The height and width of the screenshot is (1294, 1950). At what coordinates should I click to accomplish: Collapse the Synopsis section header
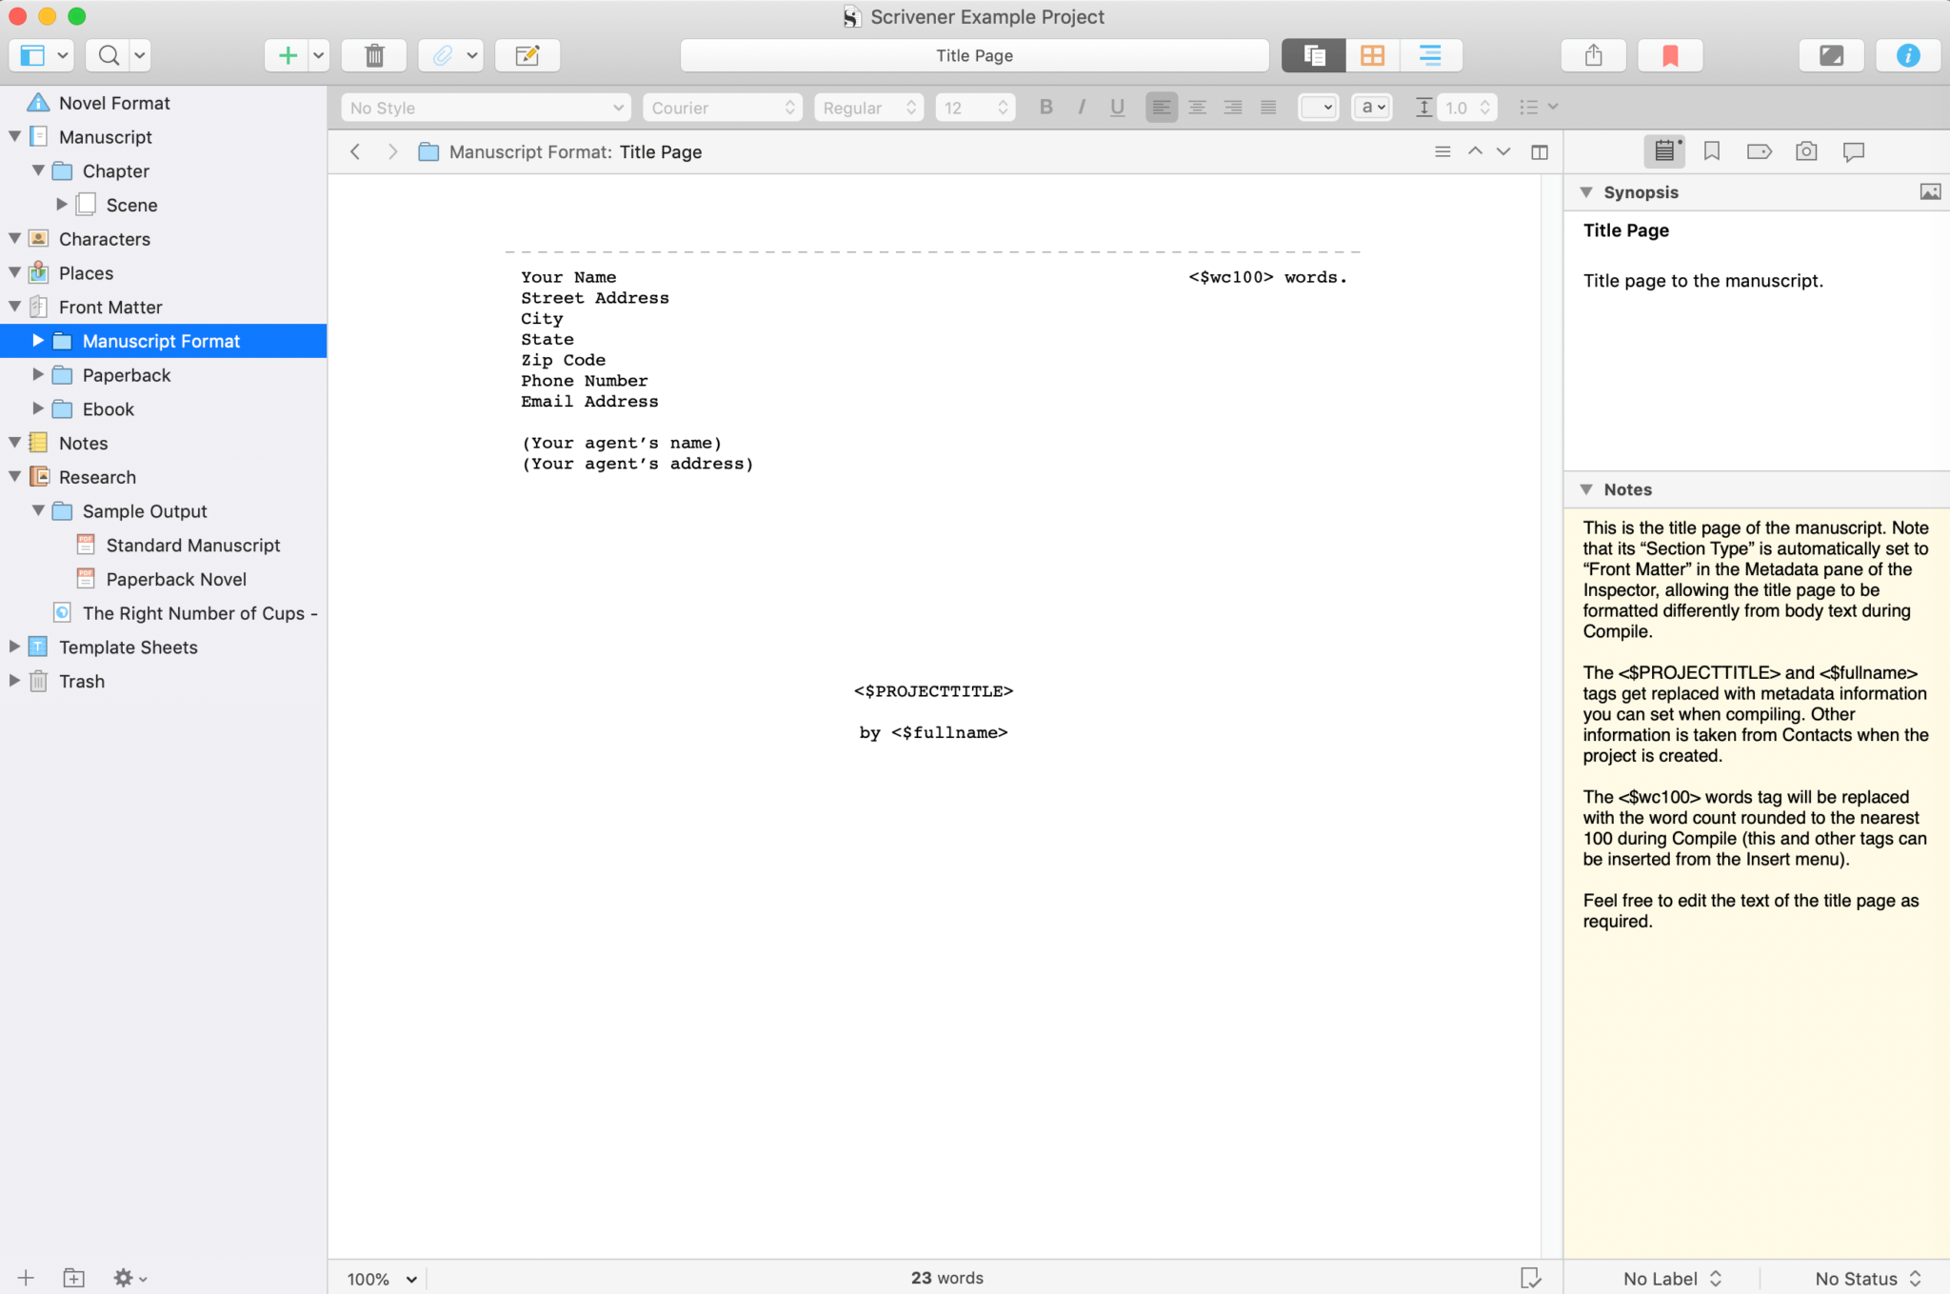(x=1586, y=191)
